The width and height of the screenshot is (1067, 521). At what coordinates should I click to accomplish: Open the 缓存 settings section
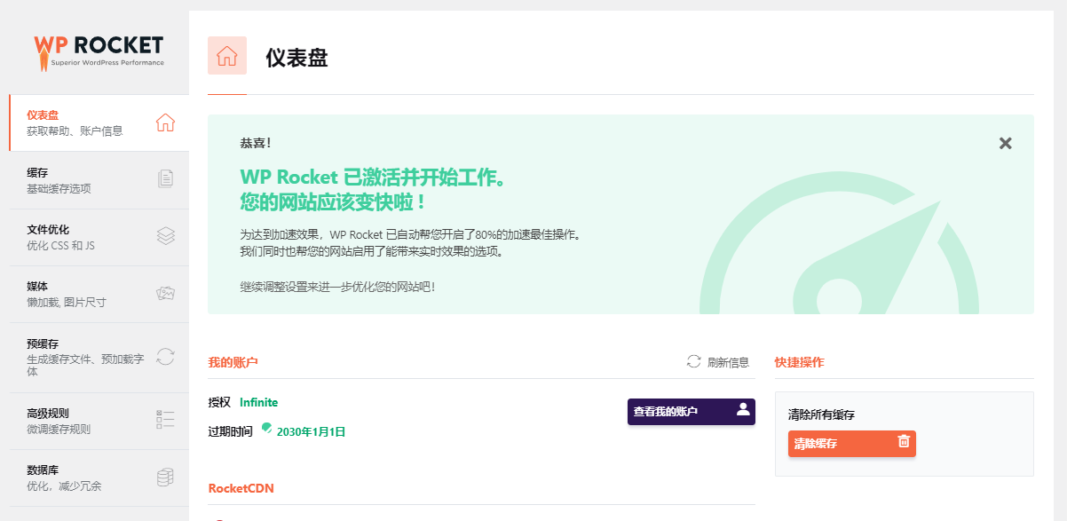[x=99, y=180]
